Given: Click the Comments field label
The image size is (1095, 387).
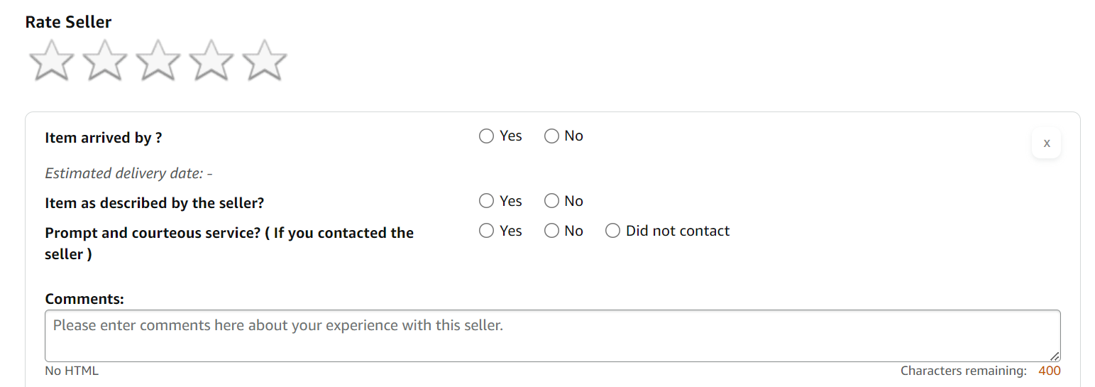Looking at the screenshot, I should point(84,300).
